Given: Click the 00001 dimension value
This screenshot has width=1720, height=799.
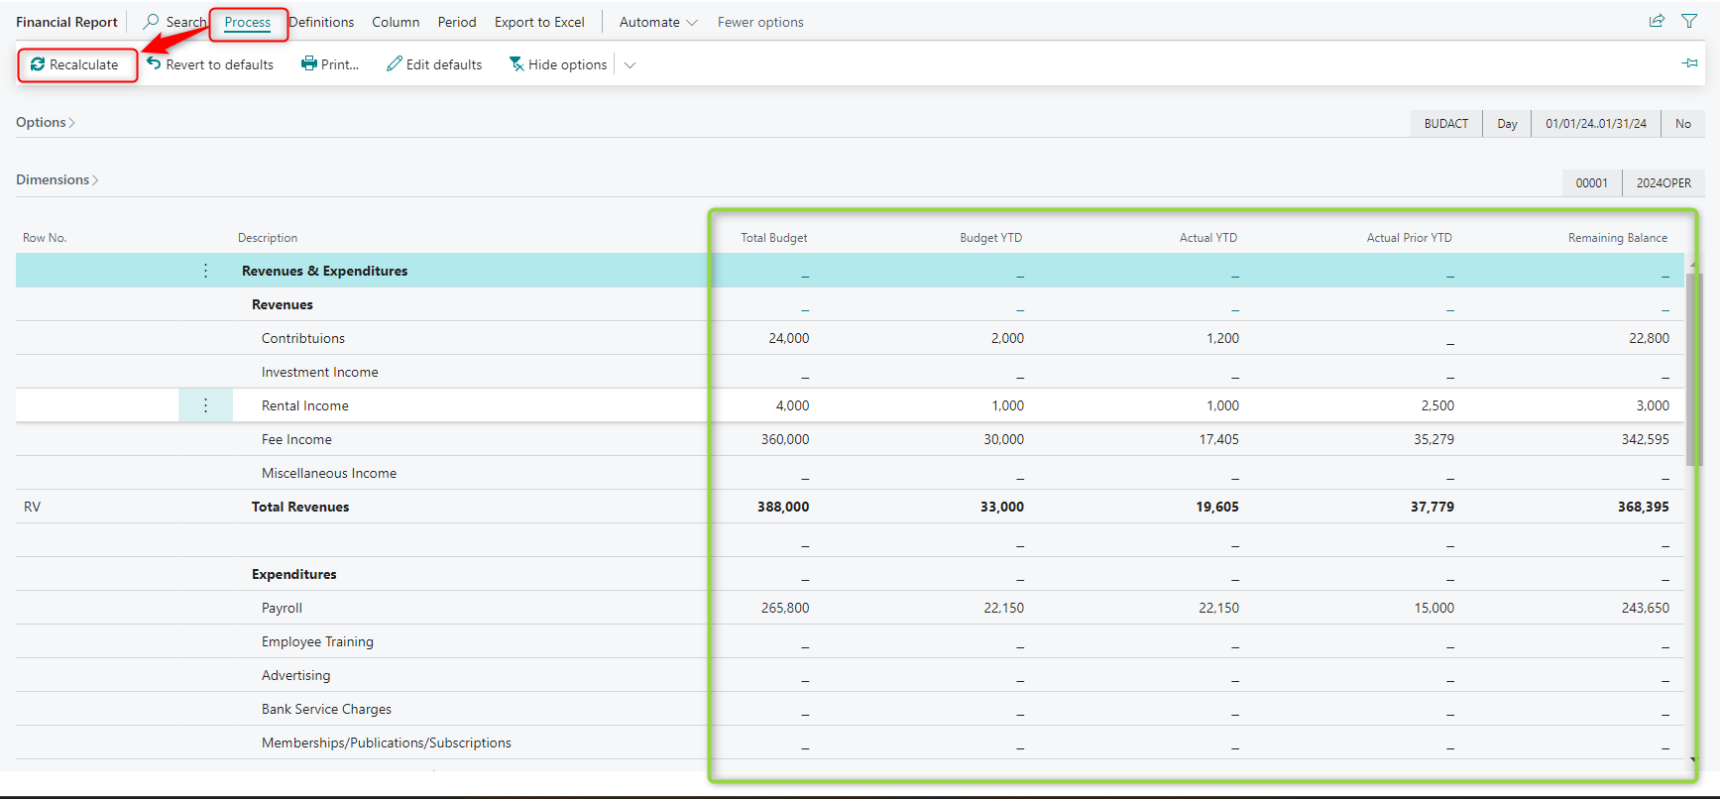Looking at the screenshot, I should [x=1592, y=183].
